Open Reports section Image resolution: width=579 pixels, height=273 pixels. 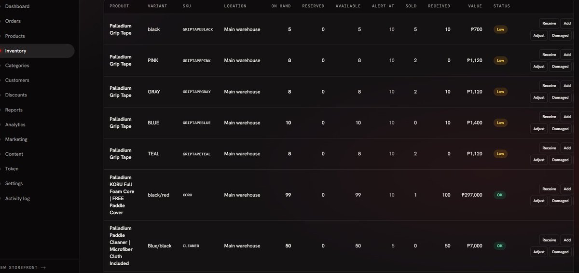coord(14,110)
